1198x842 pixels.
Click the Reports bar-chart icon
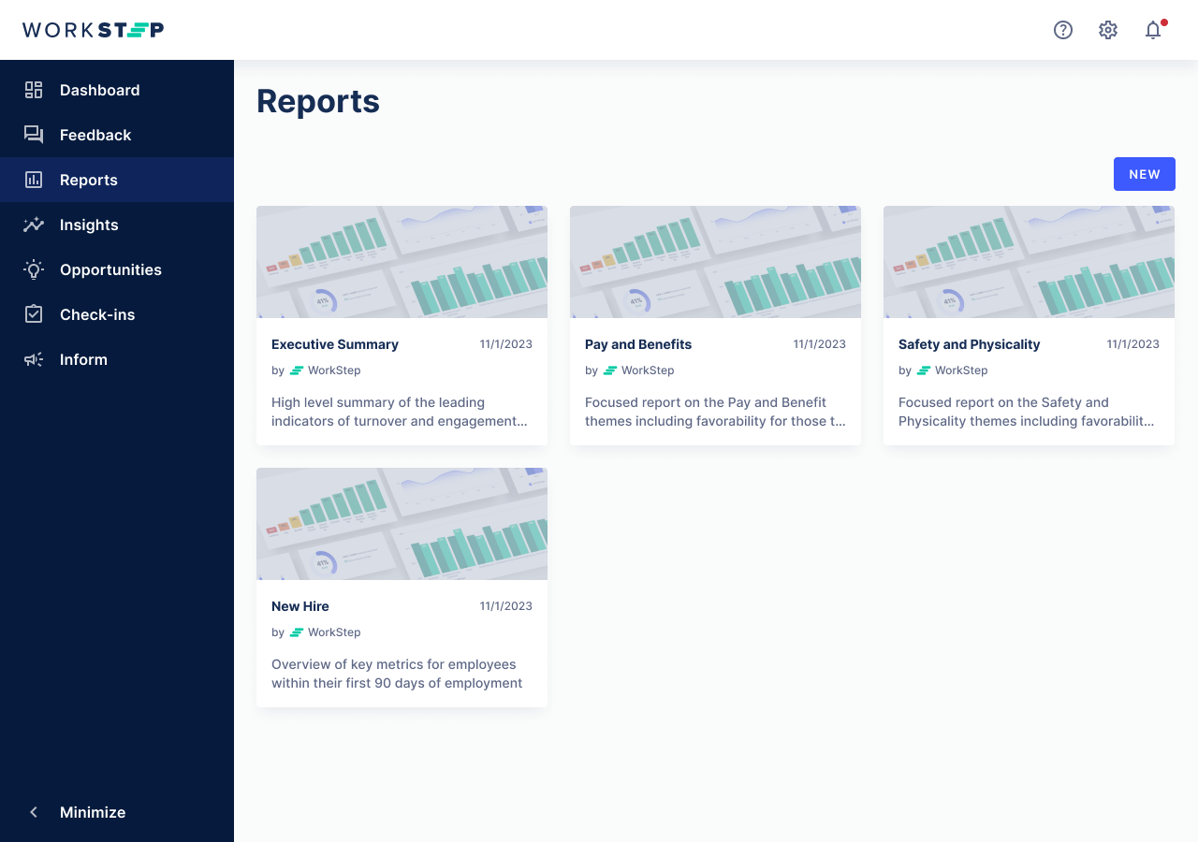click(x=34, y=180)
